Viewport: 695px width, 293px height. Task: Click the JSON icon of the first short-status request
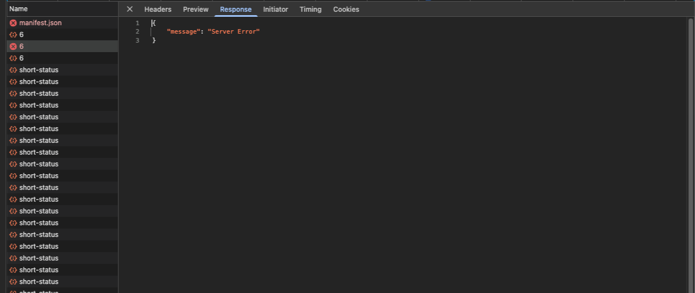click(x=13, y=70)
